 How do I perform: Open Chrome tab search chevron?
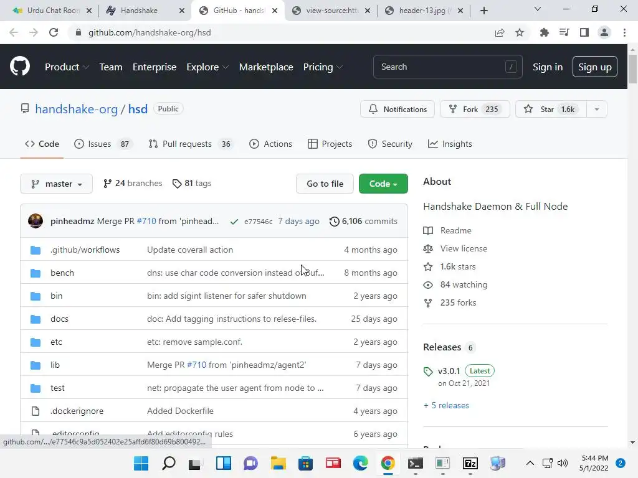point(538,9)
